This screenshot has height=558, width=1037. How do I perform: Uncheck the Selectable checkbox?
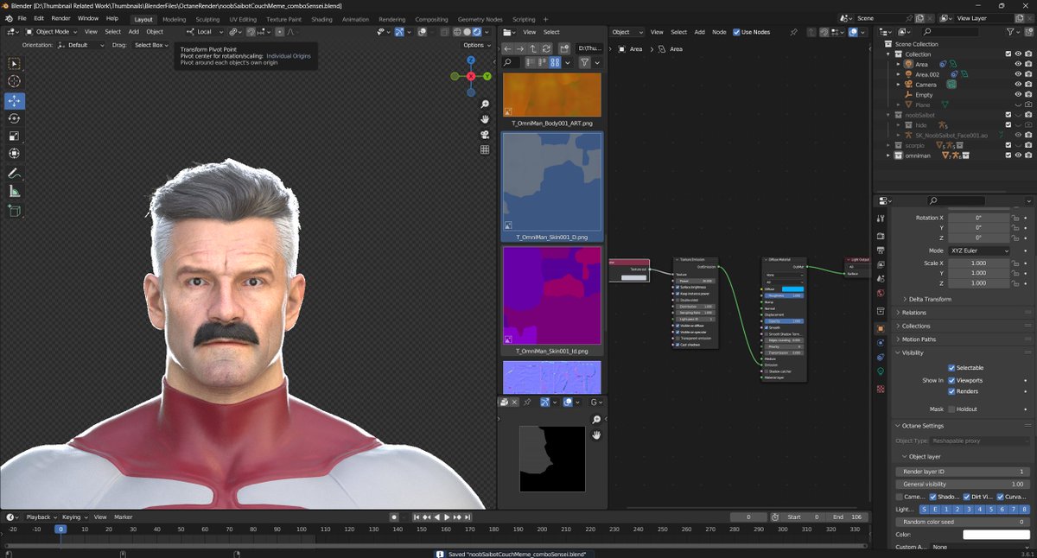pos(952,368)
